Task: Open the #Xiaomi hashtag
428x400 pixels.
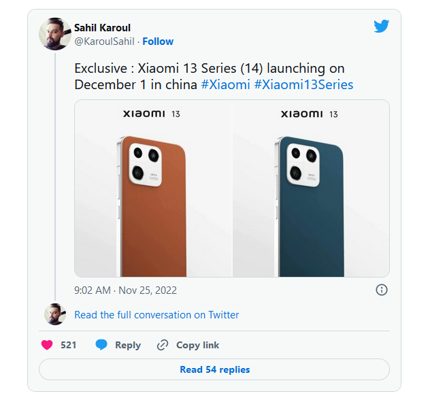Action: (225, 84)
